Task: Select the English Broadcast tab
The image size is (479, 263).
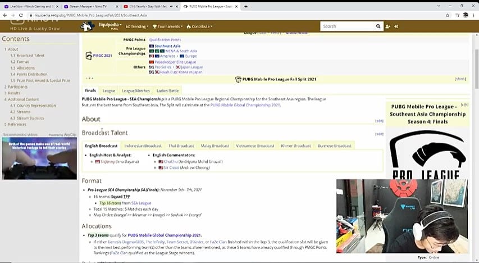Action: 101,146
